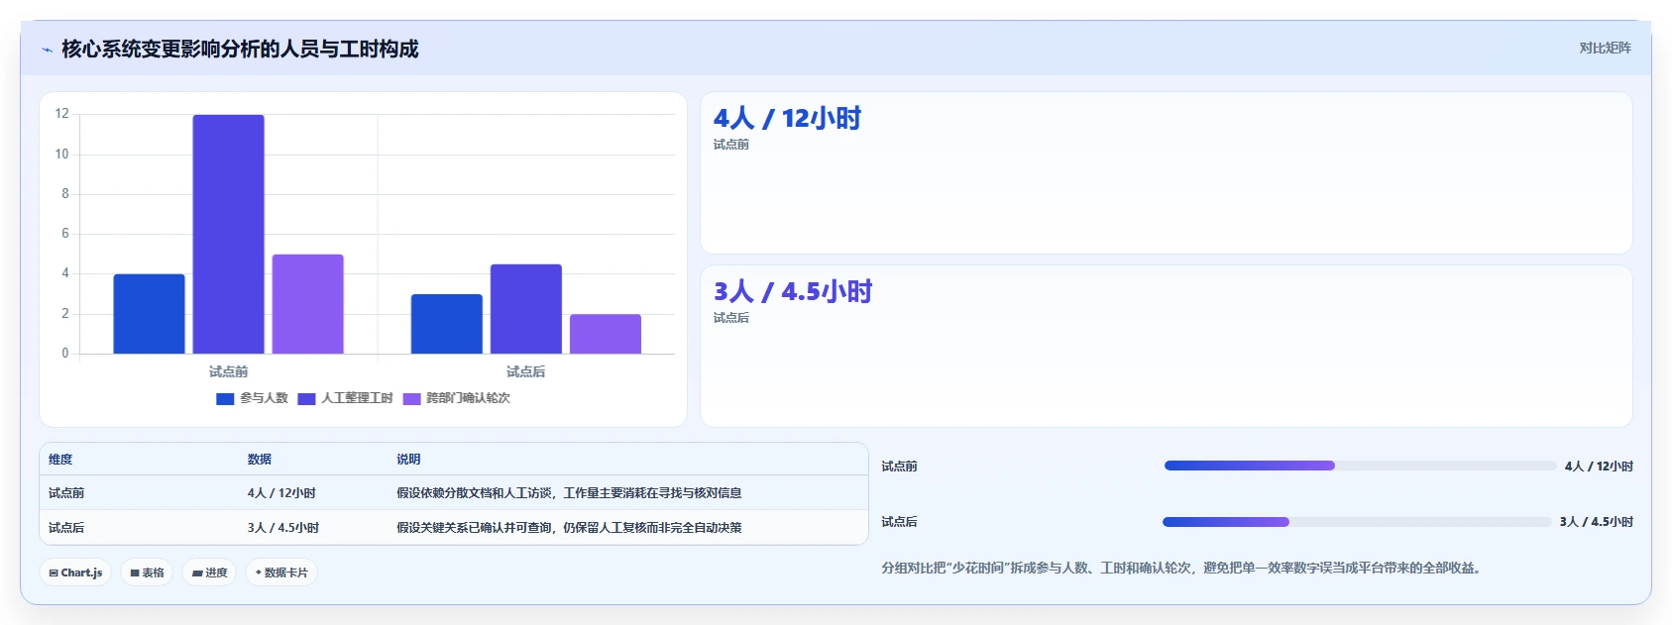Click the 说明 table column header
Viewport: 1672px width, 625px height.
(x=408, y=460)
